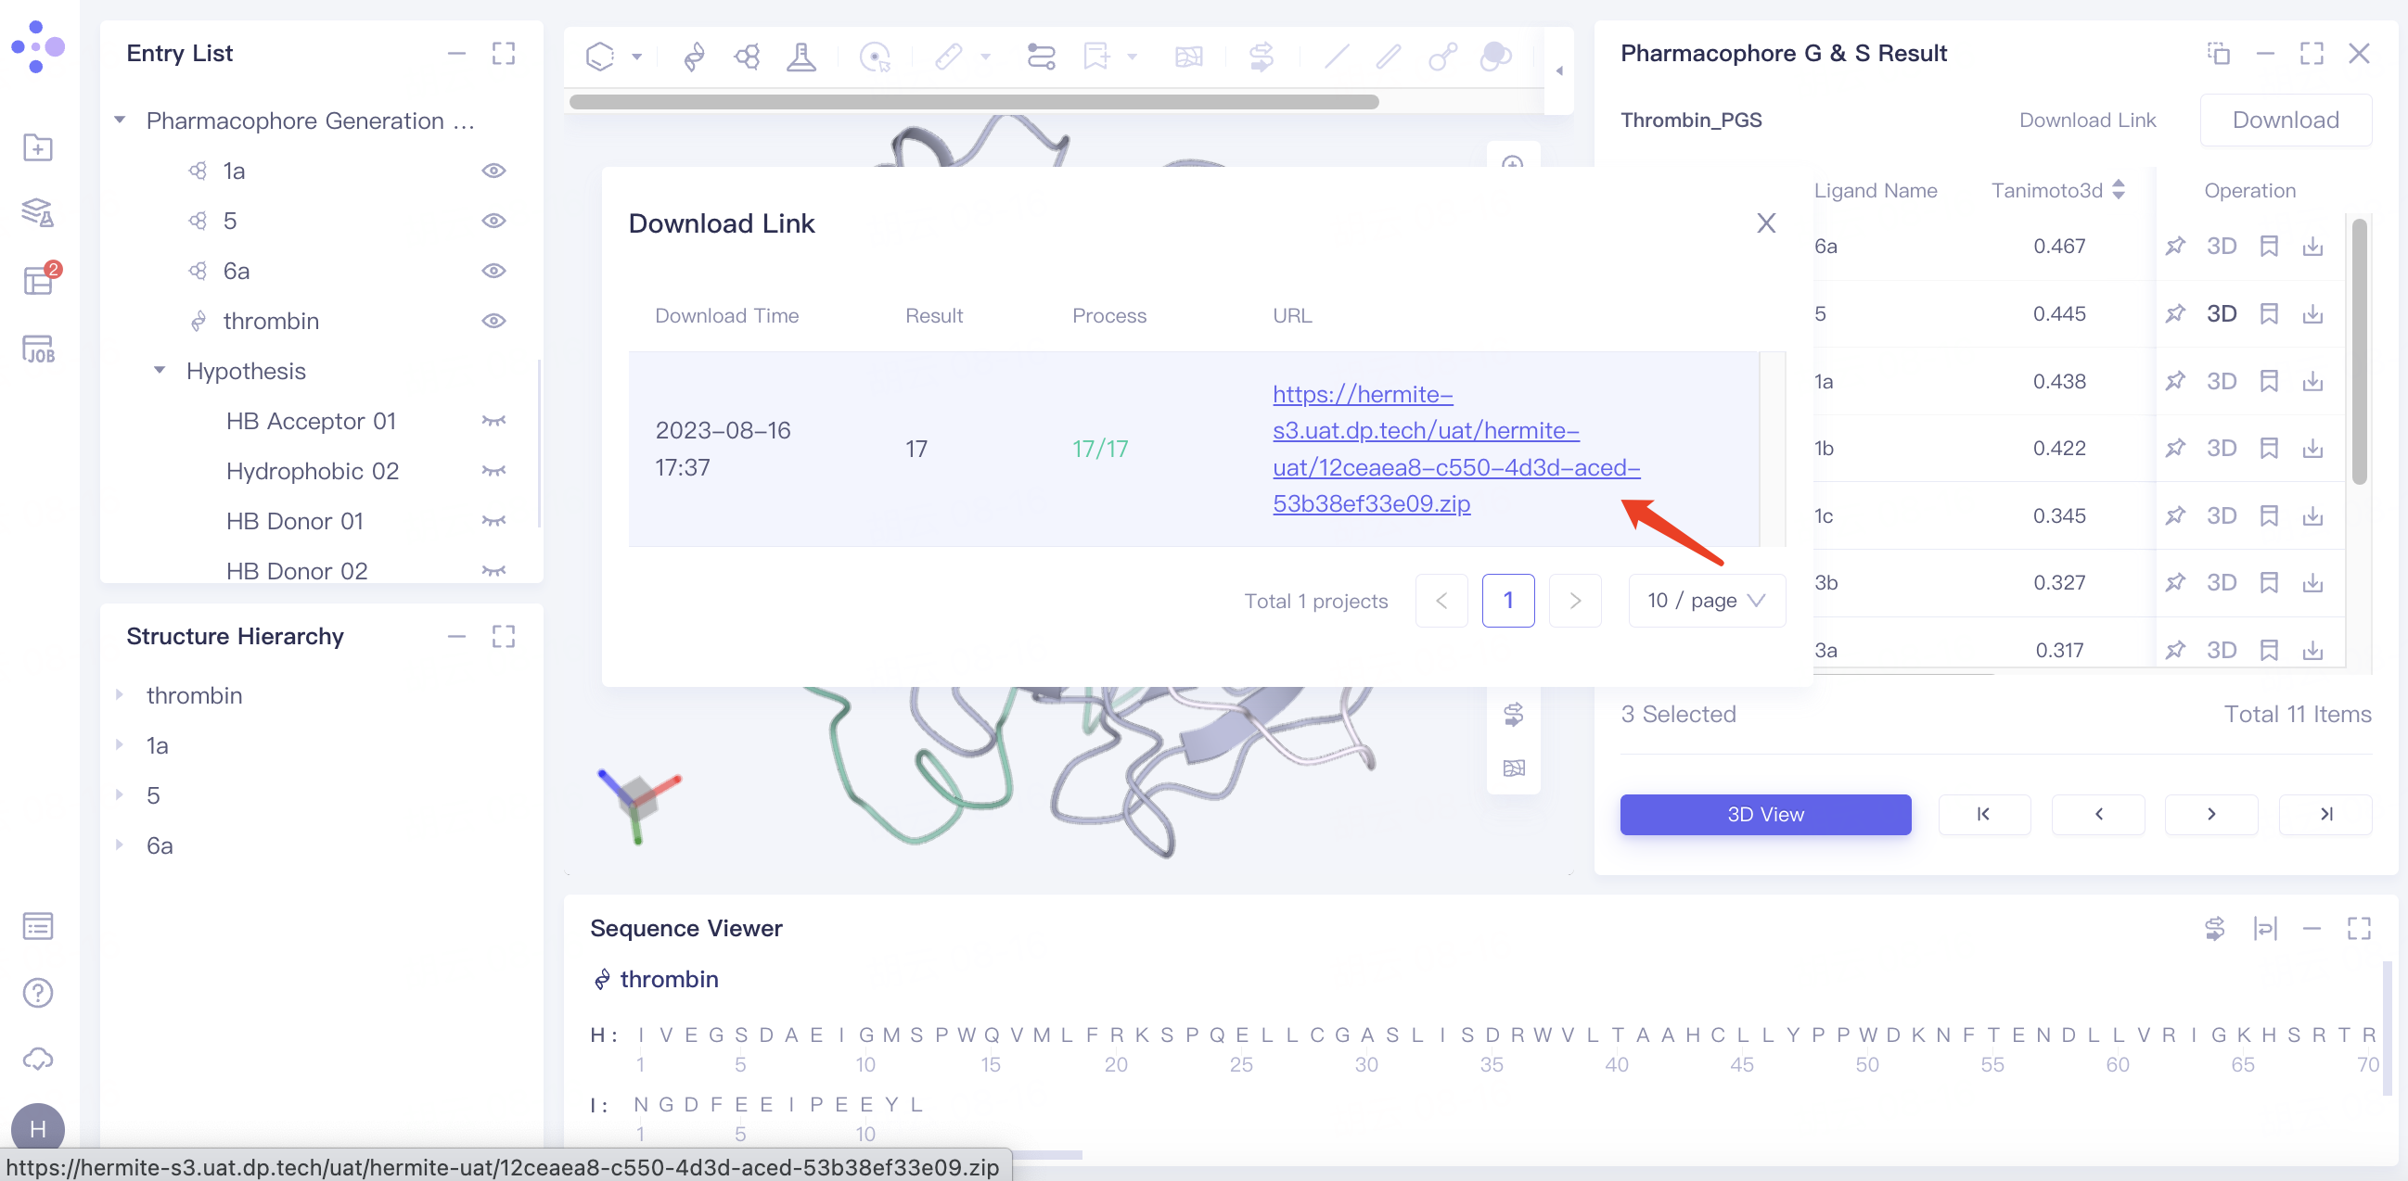Open the 10 / page dropdown

tap(1706, 600)
